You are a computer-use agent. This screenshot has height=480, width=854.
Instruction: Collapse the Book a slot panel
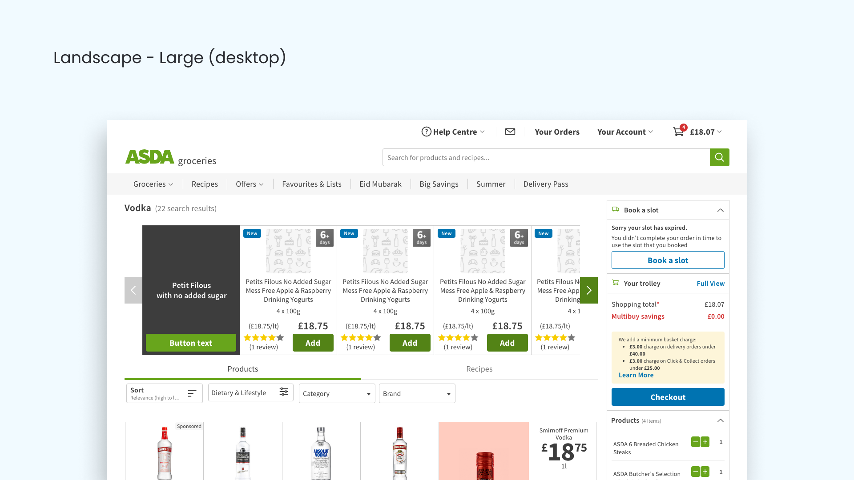tap(721, 210)
